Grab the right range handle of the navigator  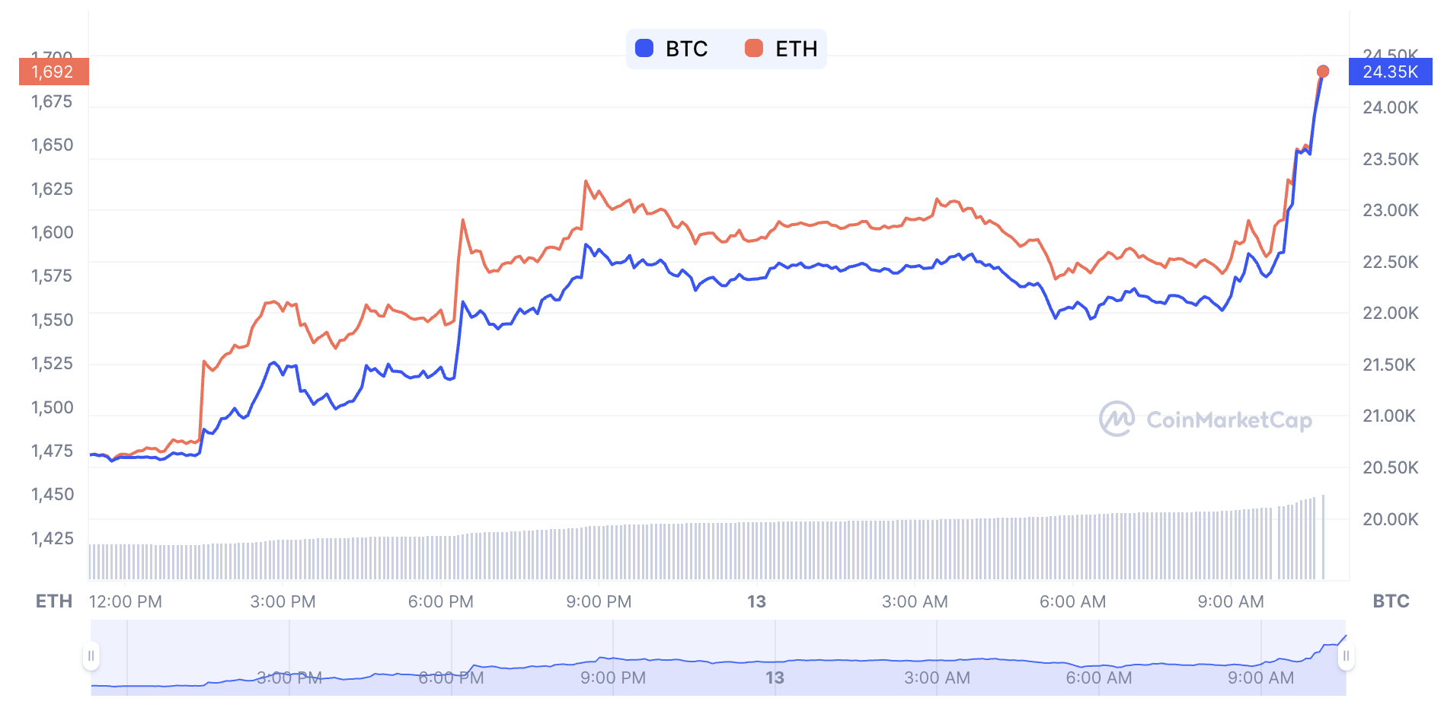click(x=1346, y=656)
